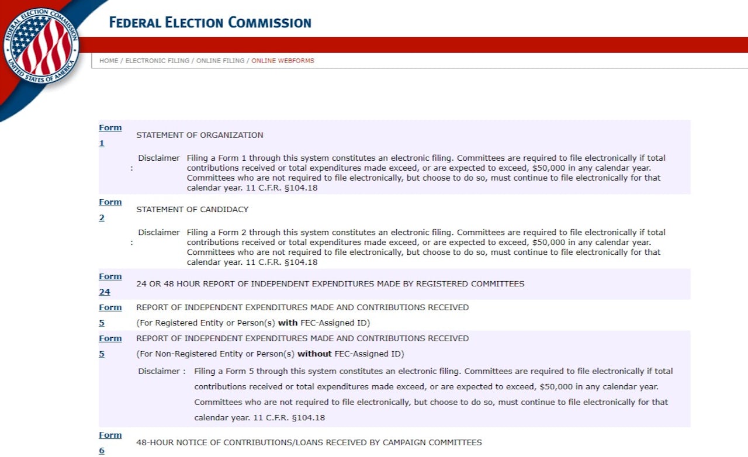Click the Form 2 disclaimer paragraph
This screenshot has height=457, width=748.
point(425,247)
